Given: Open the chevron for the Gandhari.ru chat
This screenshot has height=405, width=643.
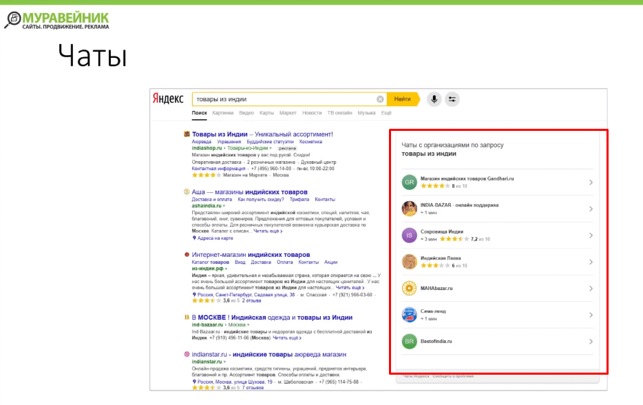Looking at the screenshot, I should click(x=591, y=183).
